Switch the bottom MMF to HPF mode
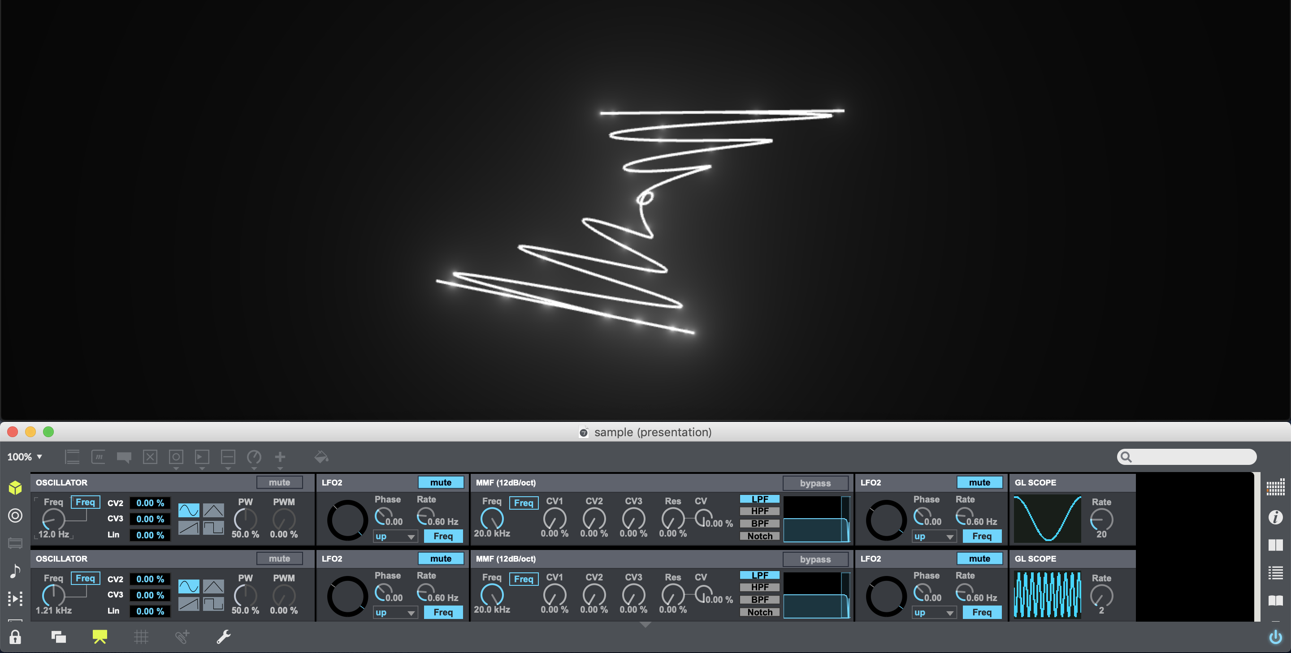This screenshot has height=653, width=1291. tap(759, 587)
